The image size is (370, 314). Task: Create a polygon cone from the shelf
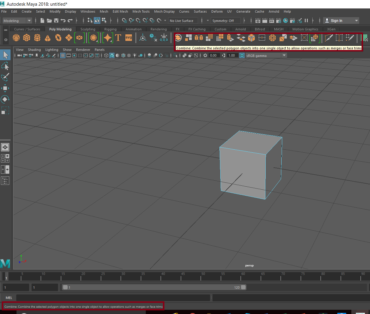click(x=47, y=38)
